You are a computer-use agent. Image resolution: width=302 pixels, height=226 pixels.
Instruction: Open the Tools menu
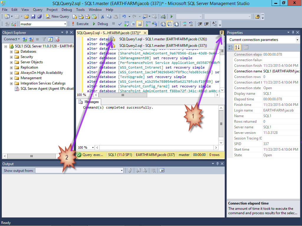coord(80,10)
